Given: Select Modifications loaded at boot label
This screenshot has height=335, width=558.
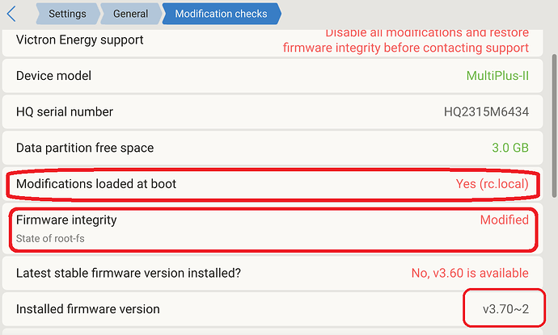Looking at the screenshot, I should point(96,184).
